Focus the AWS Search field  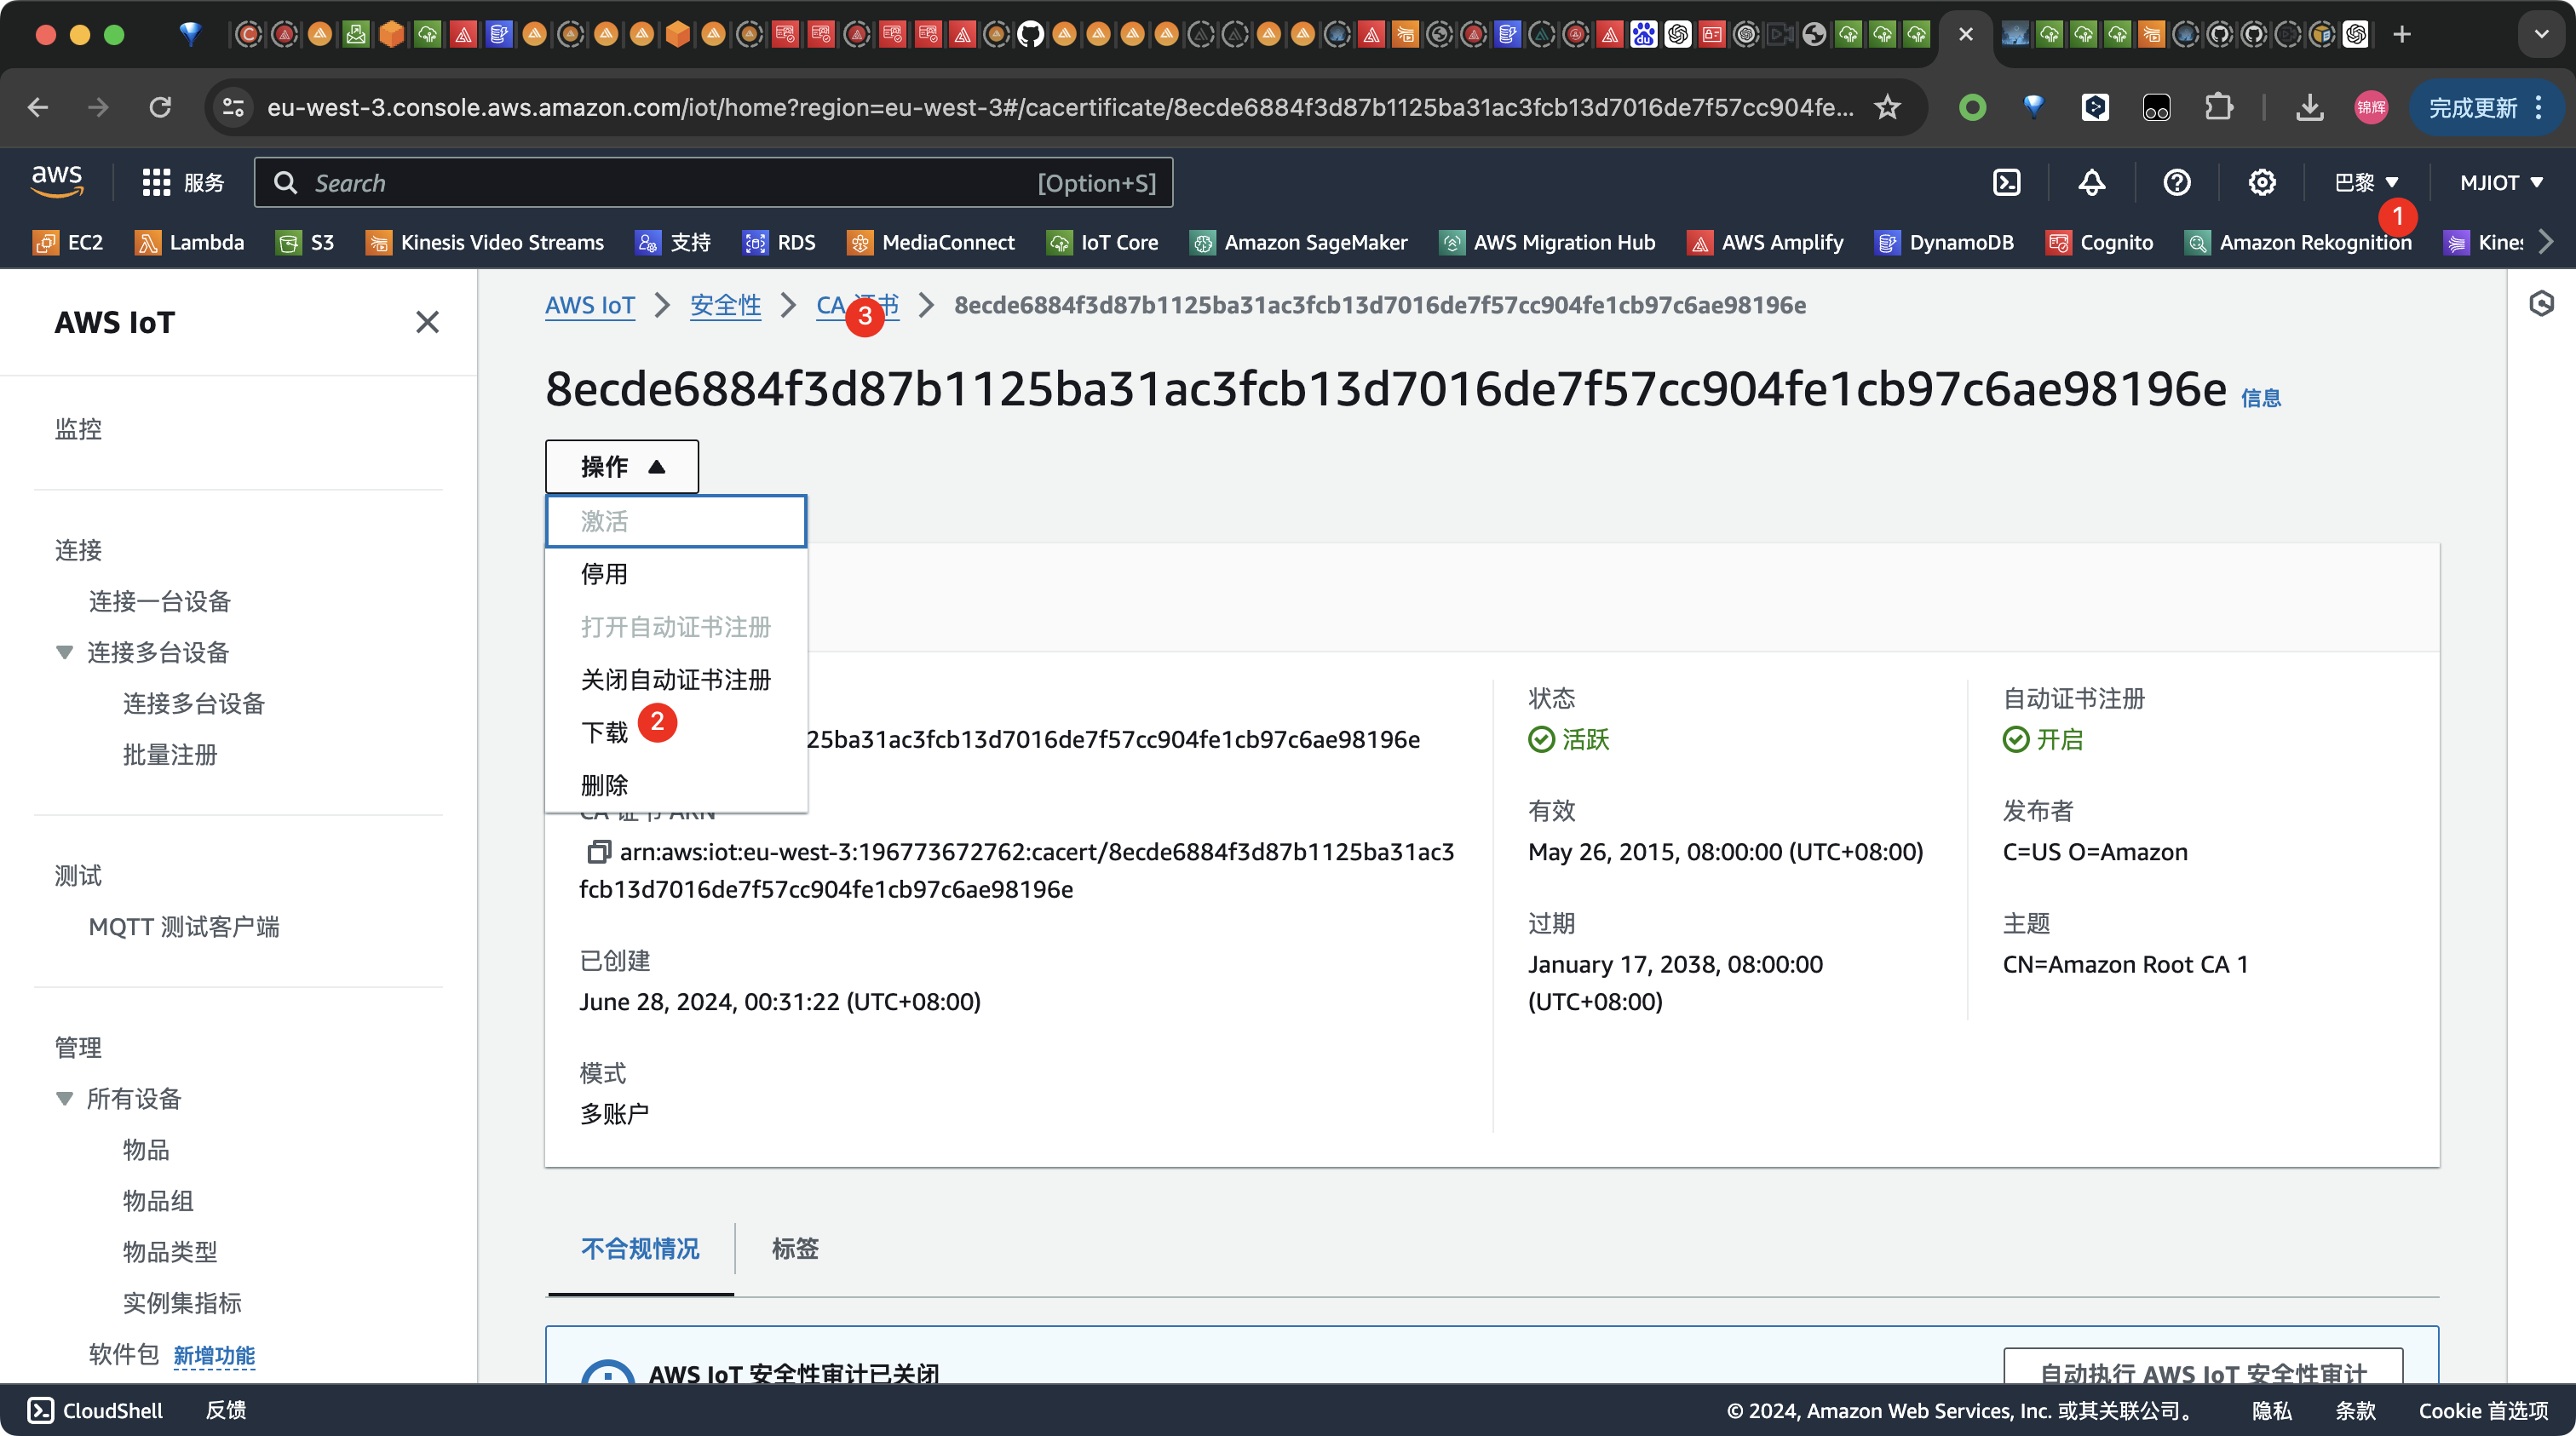pos(713,183)
